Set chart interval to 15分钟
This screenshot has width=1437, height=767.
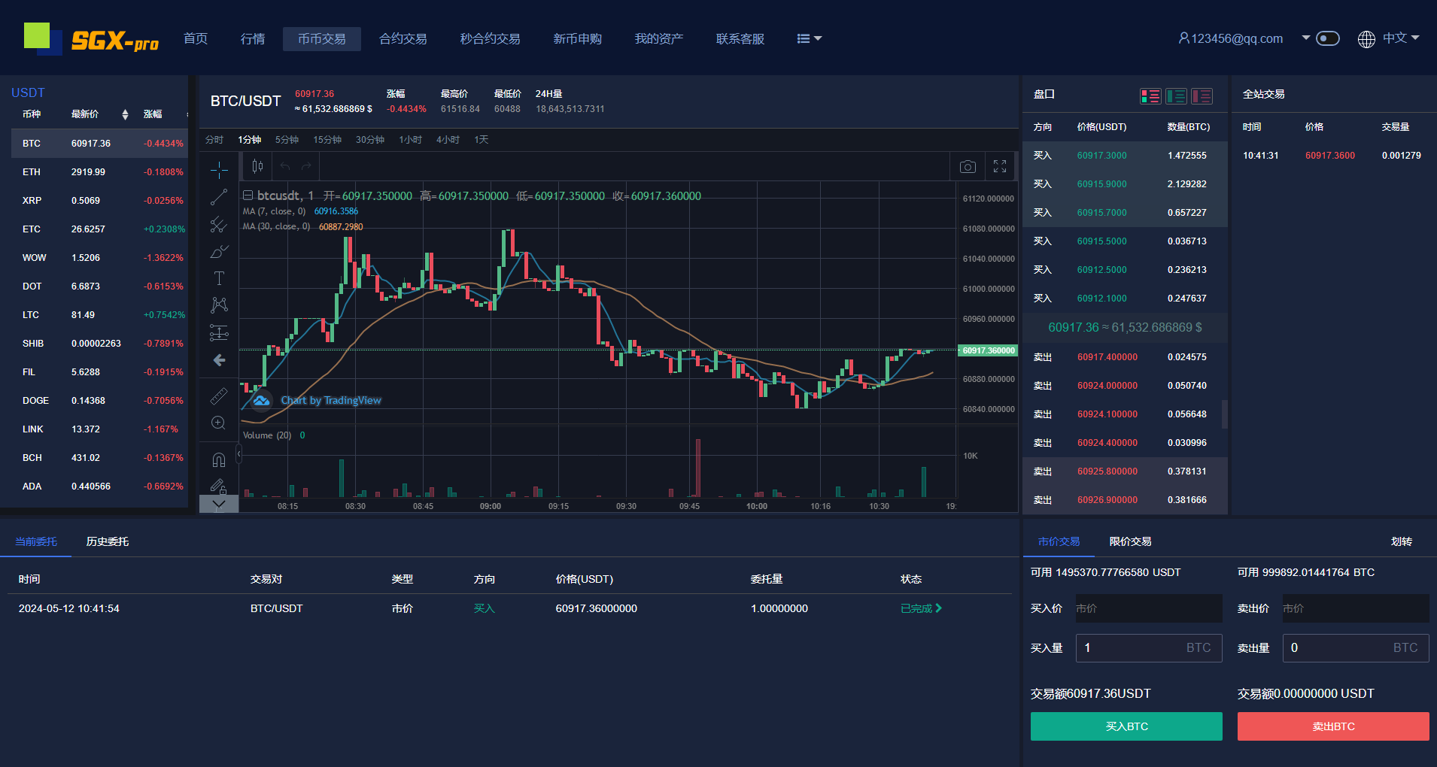click(327, 140)
